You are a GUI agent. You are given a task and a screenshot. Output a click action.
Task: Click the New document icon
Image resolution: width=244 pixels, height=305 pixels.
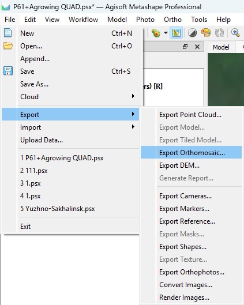click(x=7, y=33)
